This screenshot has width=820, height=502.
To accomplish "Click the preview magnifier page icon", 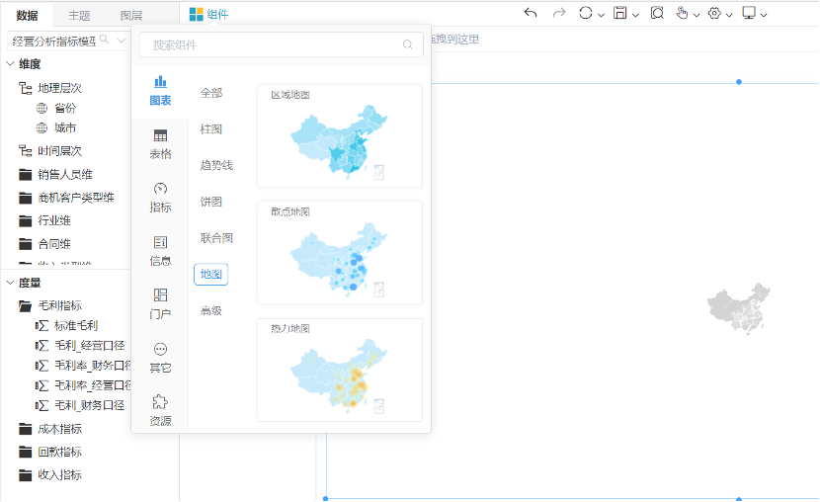I will [657, 13].
